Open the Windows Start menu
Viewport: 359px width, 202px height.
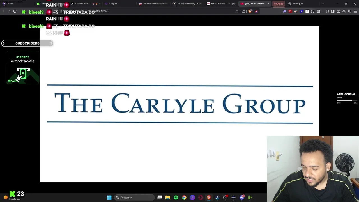click(109, 198)
